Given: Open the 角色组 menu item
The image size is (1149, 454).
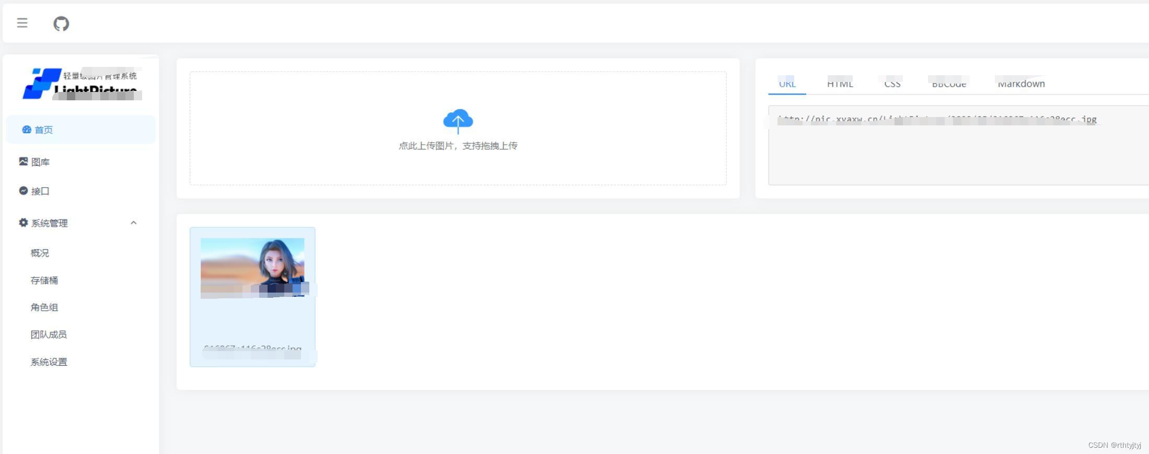Looking at the screenshot, I should point(44,307).
